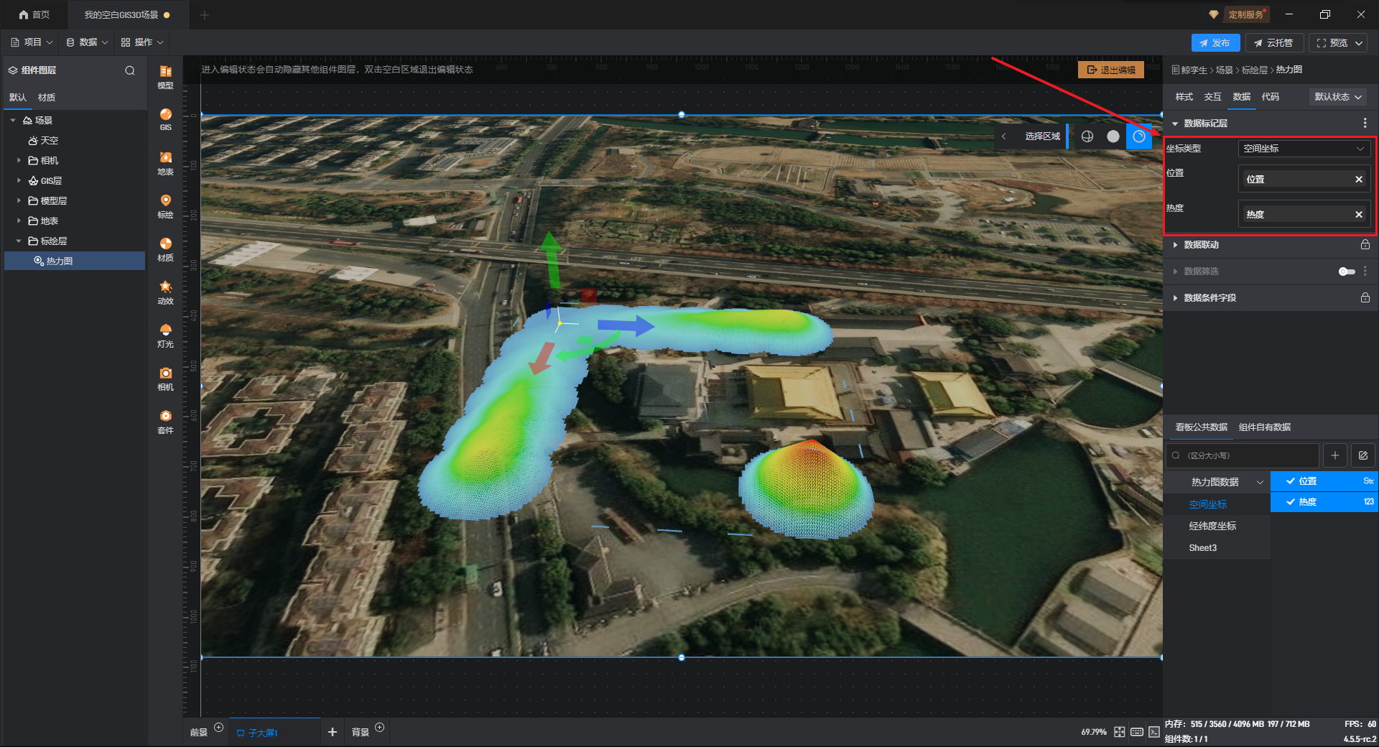Image resolution: width=1379 pixels, height=747 pixels.
Task: Open the 动效 (Effects) component icon
Action: 165,292
